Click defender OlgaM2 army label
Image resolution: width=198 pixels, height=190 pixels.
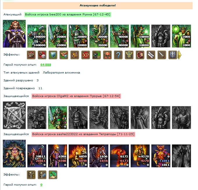[76, 96]
